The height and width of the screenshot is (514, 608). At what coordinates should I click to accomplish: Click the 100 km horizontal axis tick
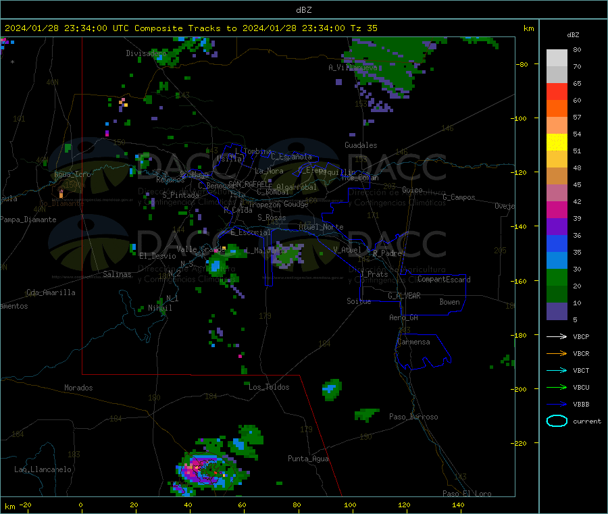pyautogui.click(x=350, y=505)
